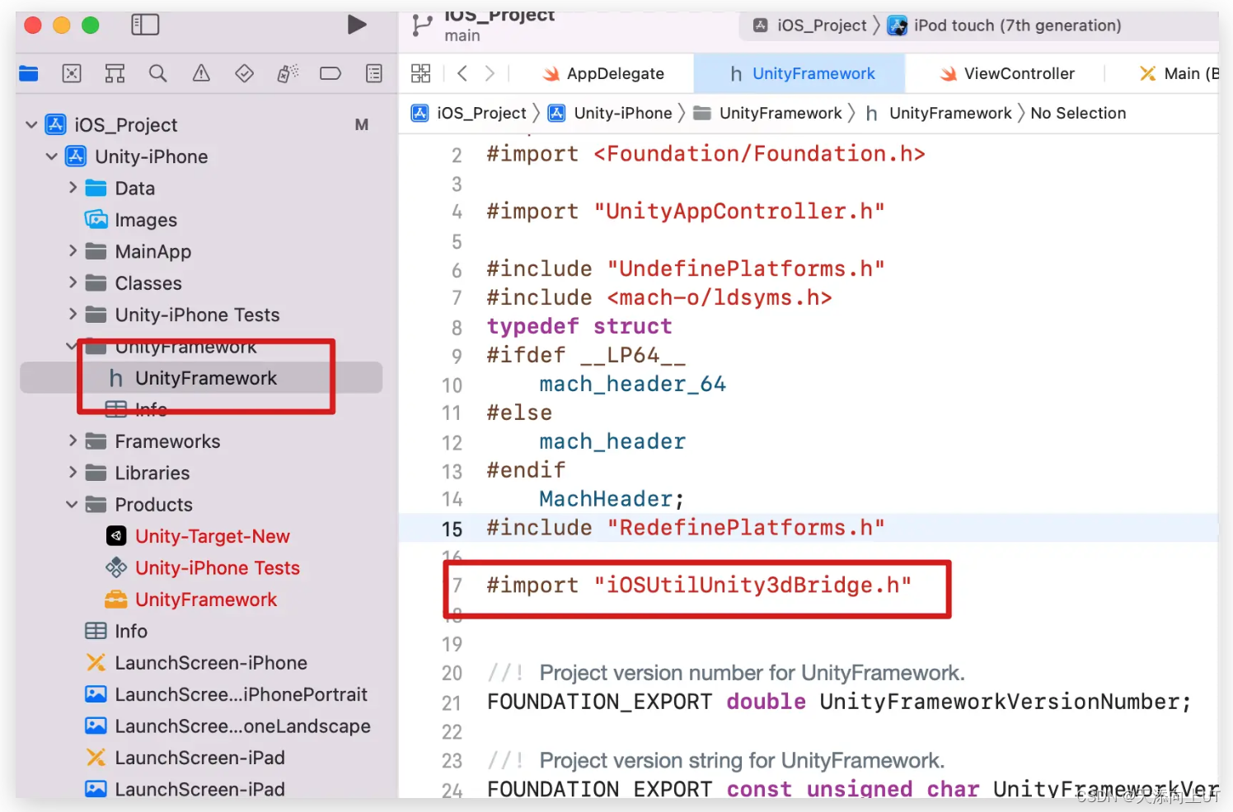The width and height of the screenshot is (1233, 812).
Task: Open the Debug navigator spray icon
Action: click(x=288, y=73)
